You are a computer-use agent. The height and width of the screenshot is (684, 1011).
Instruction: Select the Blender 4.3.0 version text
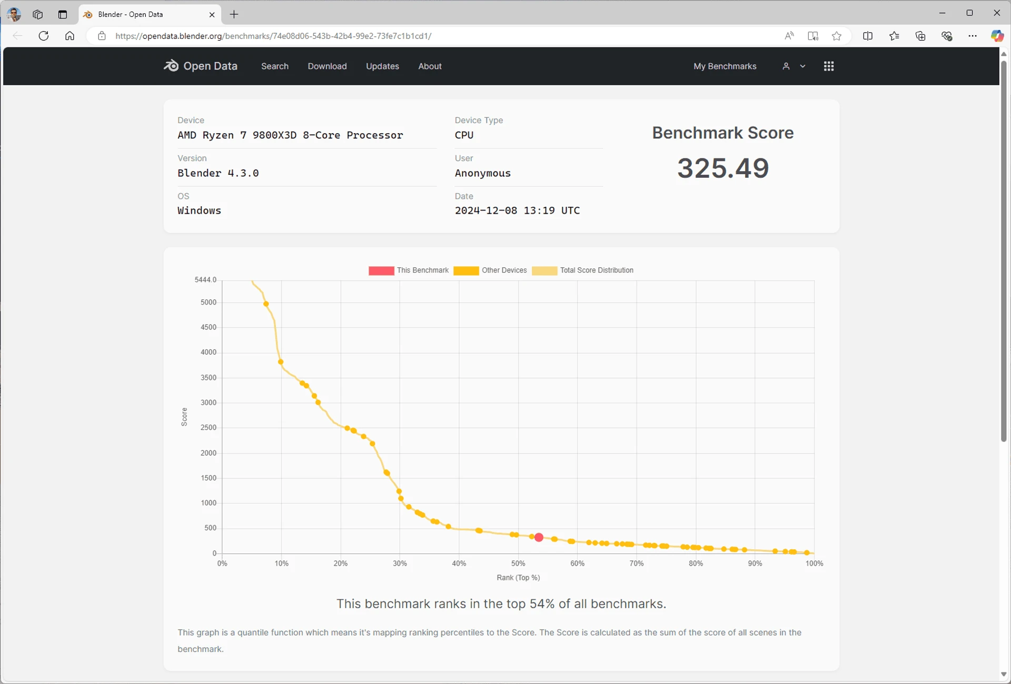click(218, 173)
